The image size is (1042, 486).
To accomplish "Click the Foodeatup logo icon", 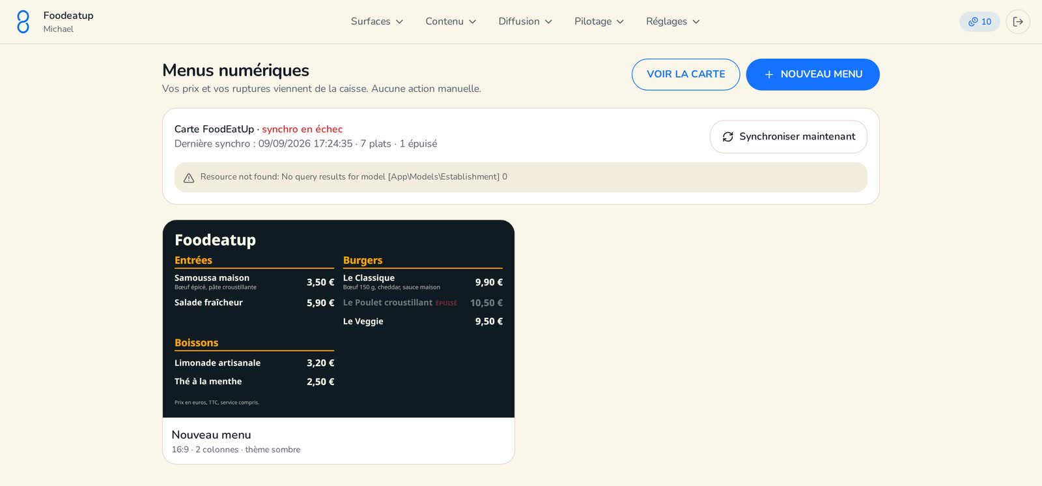I will pyautogui.click(x=23, y=21).
